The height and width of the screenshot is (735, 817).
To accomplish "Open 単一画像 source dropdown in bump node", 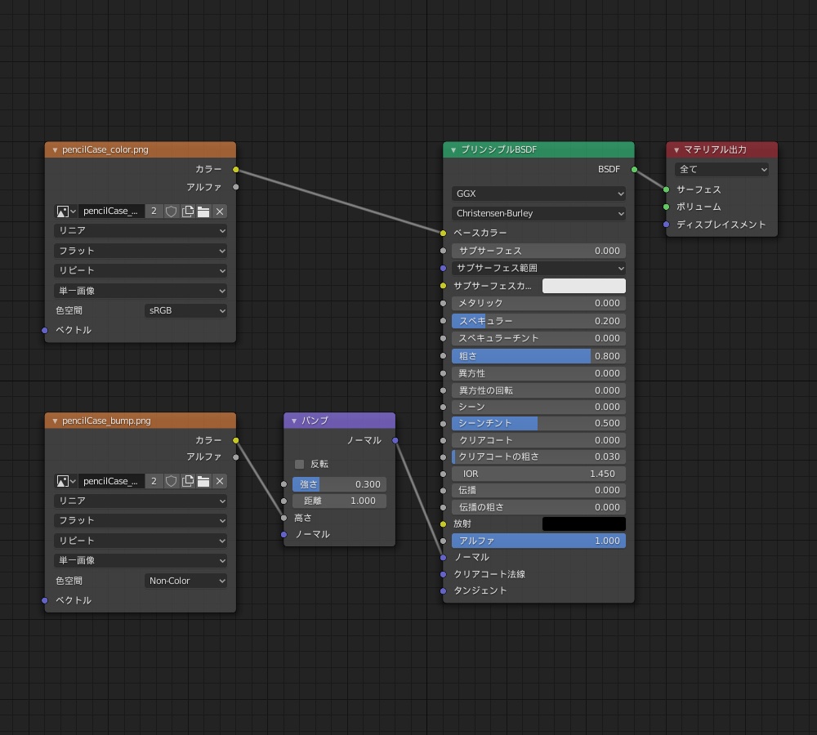I will click(141, 560).
